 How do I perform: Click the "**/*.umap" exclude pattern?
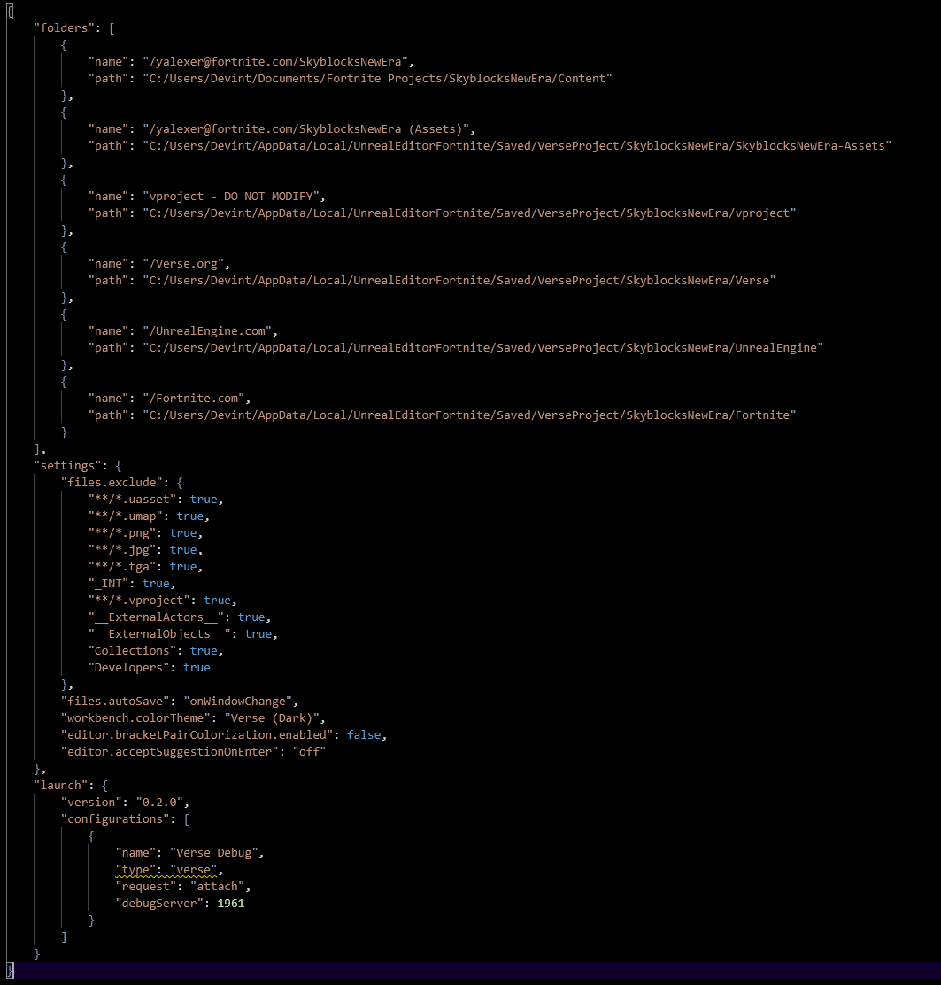pyautogui.click(x=126, y=516)
